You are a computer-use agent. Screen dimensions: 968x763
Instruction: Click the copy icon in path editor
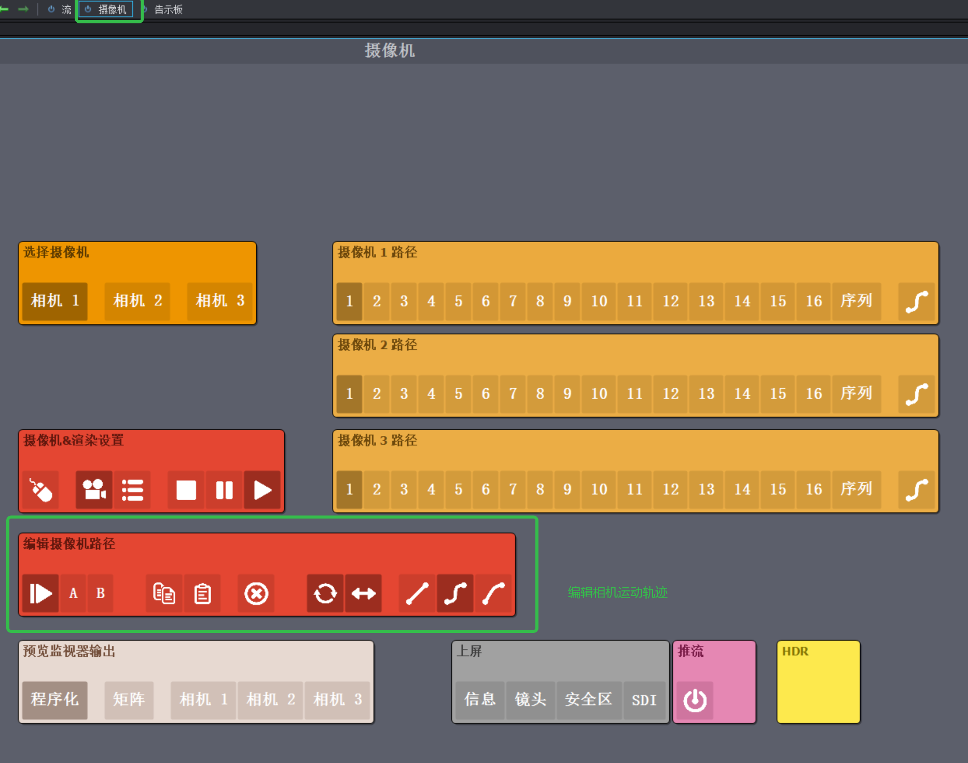pos(164,594)
